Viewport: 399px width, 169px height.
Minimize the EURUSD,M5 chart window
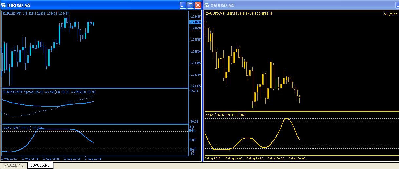pos(183,5)
